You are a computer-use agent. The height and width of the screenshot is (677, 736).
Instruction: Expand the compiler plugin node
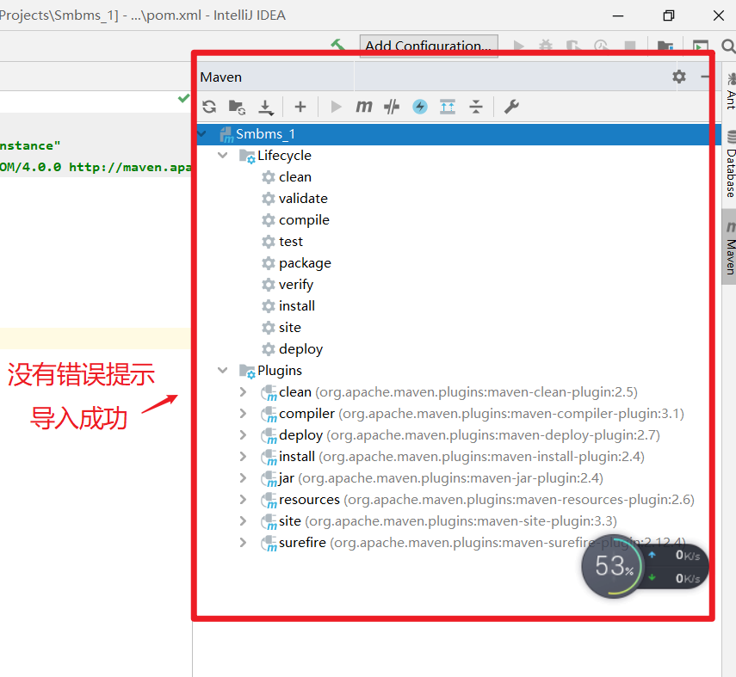point(243,414)
